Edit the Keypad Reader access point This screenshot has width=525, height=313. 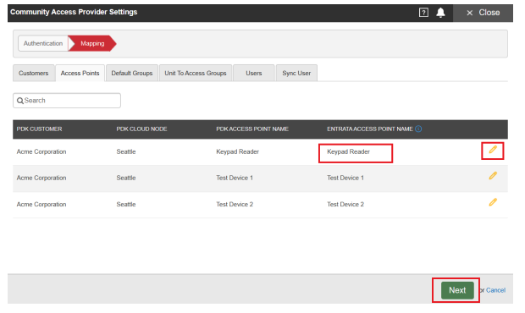pyautogui.click(x=493, y=150)
